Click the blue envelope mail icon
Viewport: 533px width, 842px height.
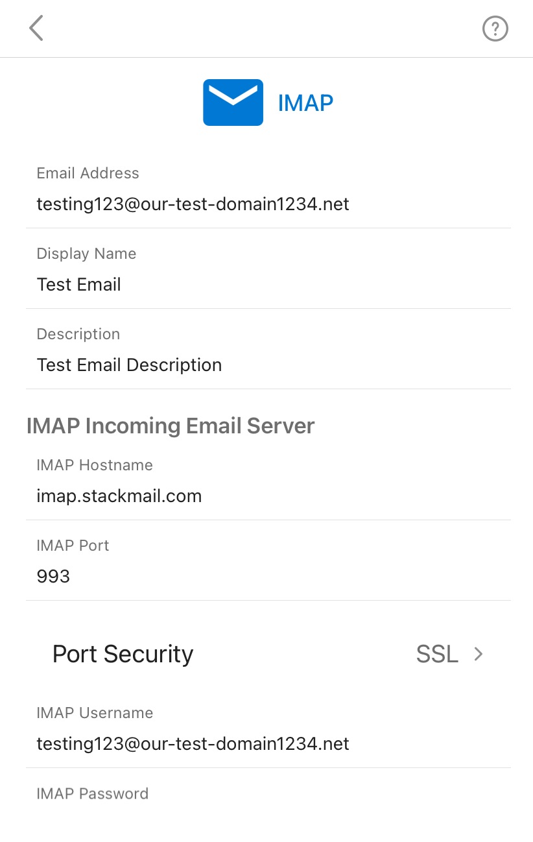pos(233,102)
